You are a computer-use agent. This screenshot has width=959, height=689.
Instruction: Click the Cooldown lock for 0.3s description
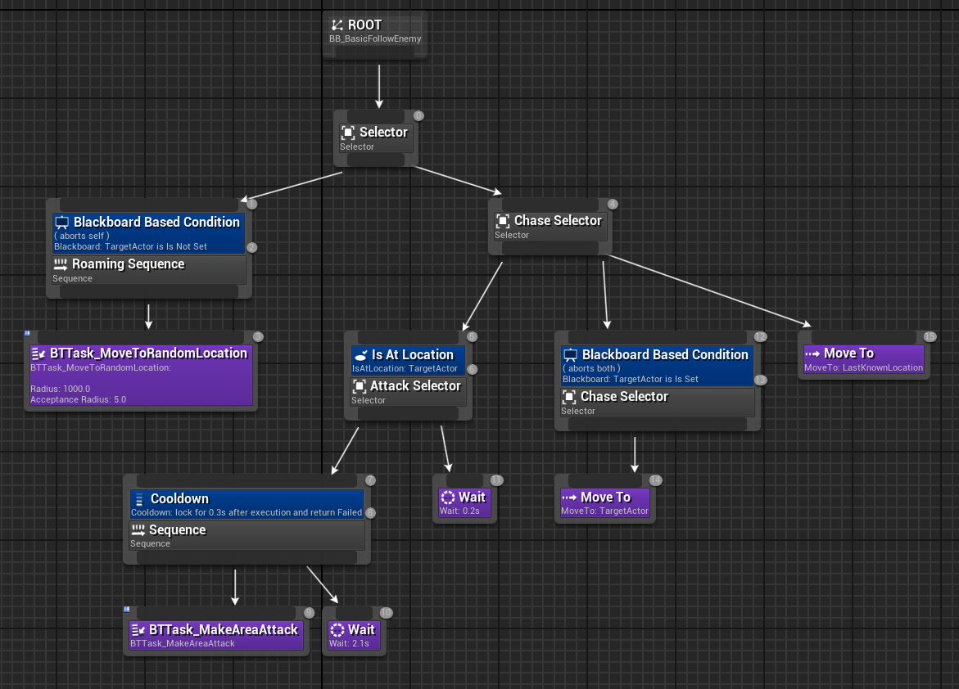point(247,512)
